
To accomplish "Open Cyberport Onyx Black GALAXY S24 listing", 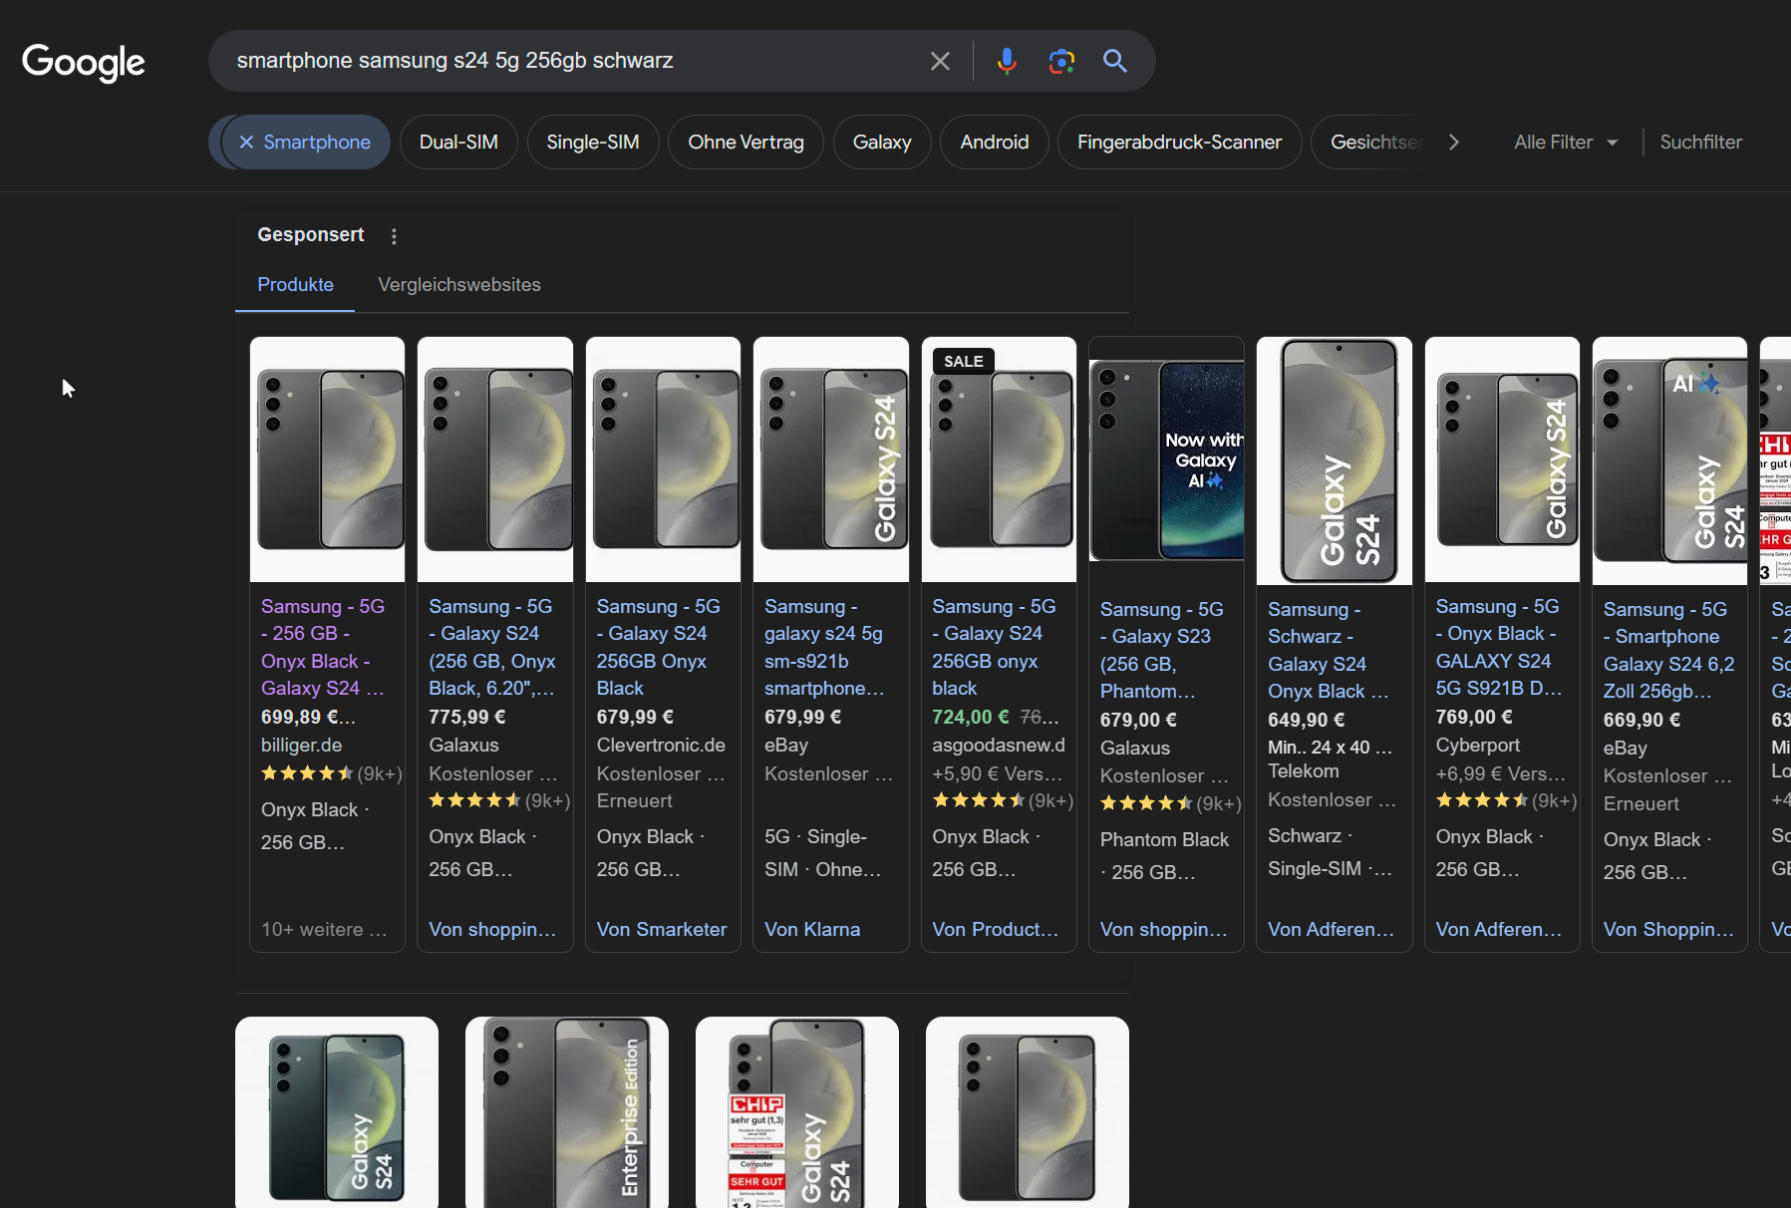I will coord(1498,647).
